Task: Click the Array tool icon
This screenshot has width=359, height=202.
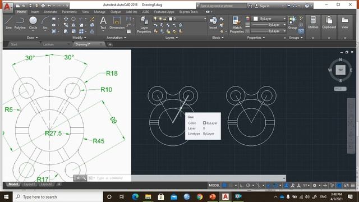Action: (81, 31)
